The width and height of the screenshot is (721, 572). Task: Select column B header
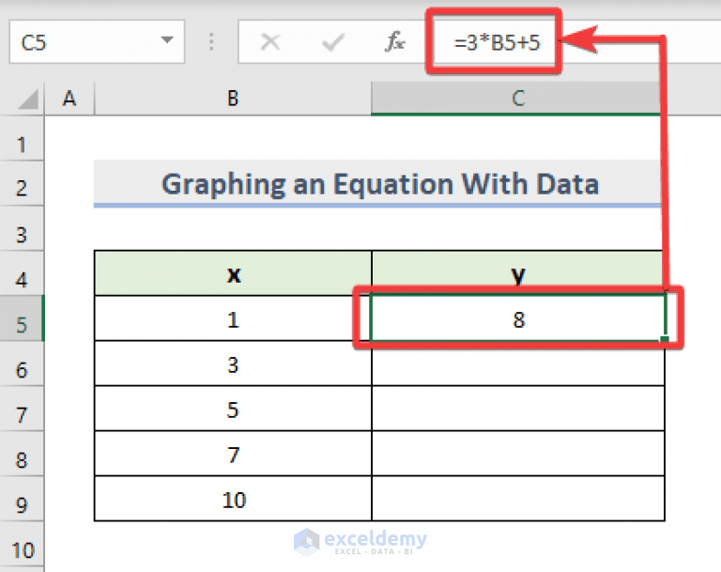point(233,99)
